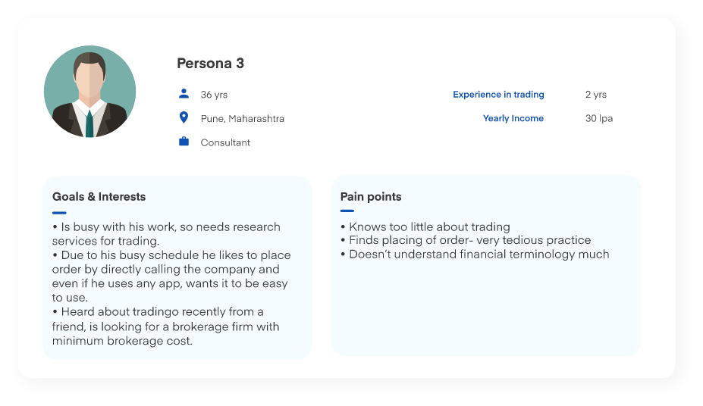Screen dimensions: 703x406
Task: Click blue underline beneath Goals & Interests
Action: point(59,212)
